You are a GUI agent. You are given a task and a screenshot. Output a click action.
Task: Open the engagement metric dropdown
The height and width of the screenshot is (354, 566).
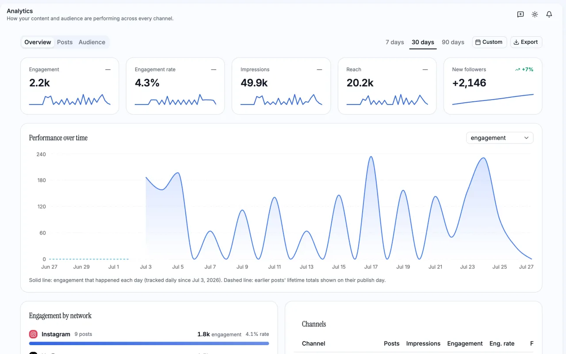click(500, 138)
